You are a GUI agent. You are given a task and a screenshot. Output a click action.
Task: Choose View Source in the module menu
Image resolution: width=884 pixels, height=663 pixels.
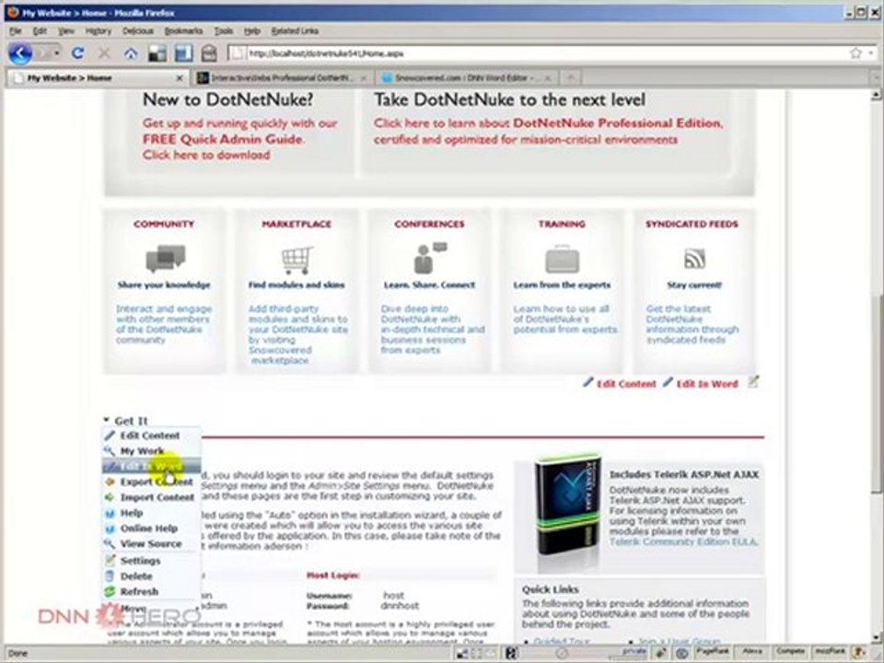(151, 543)
